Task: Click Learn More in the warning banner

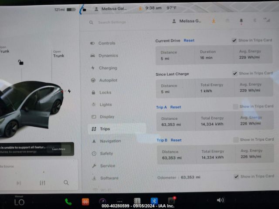Action: click(x=58, y=149)
